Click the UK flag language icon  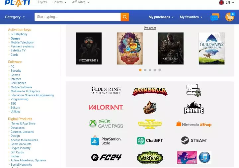click(x=221, y=2)
